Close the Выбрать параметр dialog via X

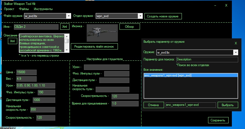point(236,43)
